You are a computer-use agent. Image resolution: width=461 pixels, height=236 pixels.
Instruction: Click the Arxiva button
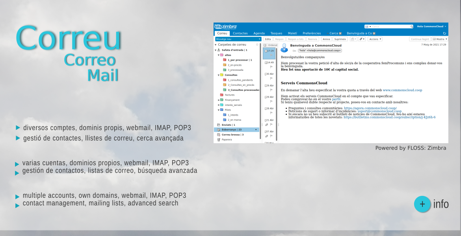click(x=326, y=39)
